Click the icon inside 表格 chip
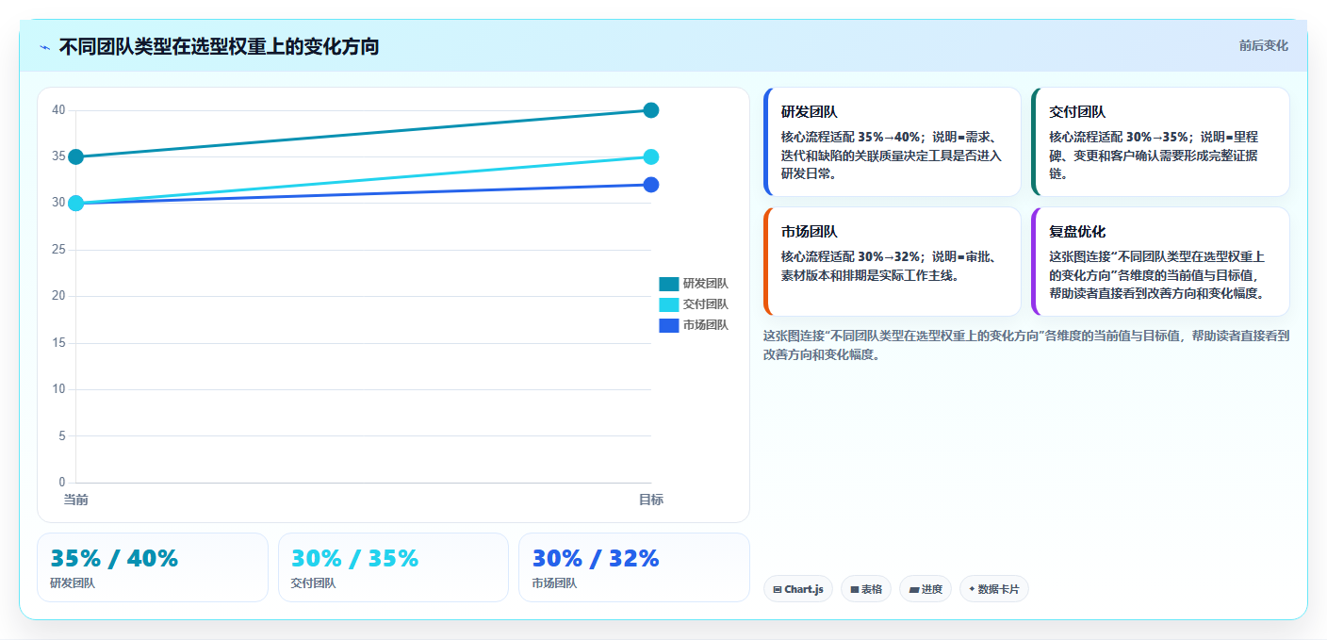Viewport: 1327px width, 640px height. pyautogui.click(x=855, y=589)
